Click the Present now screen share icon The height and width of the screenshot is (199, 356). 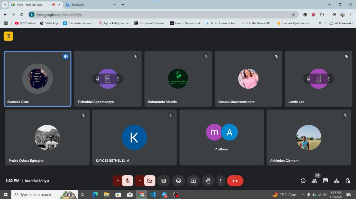tap(193, 181)
